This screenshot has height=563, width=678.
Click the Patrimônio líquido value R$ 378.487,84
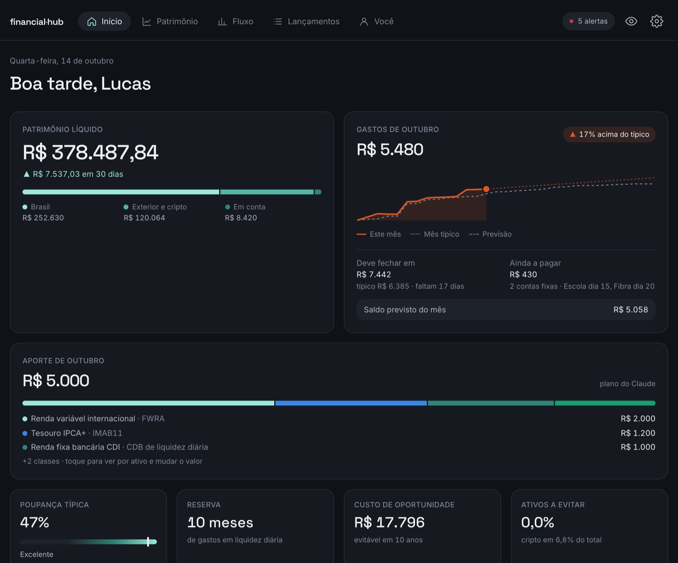tap(90, 152)
